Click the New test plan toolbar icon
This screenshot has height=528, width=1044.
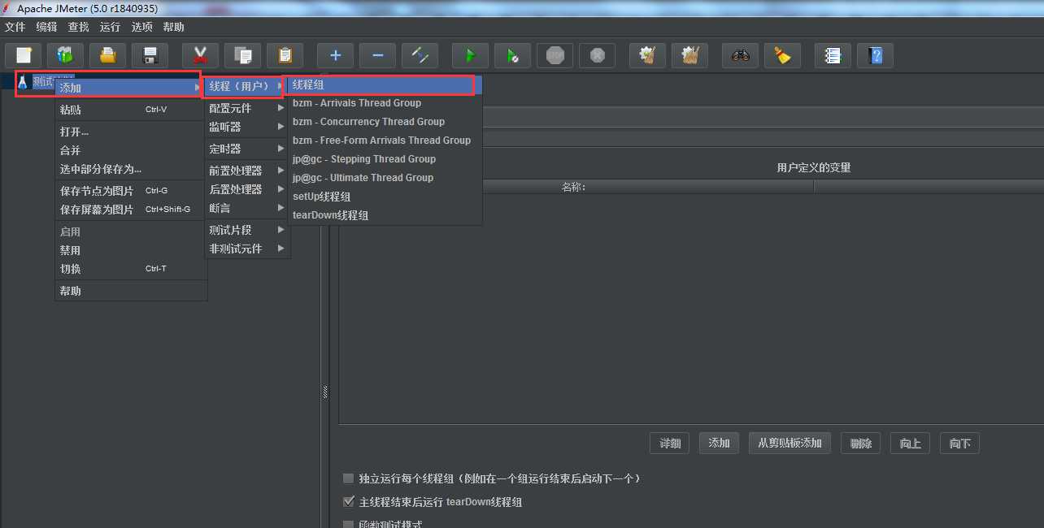click(x=24, y=55)
